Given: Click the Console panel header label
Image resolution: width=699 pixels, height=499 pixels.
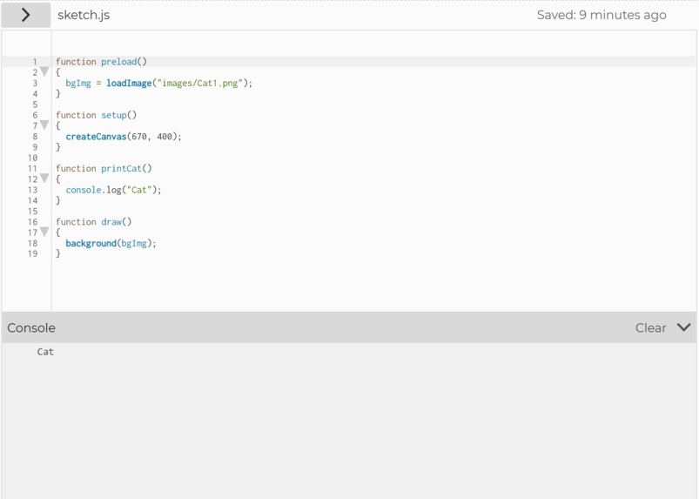Looking at the screenshot, I should coord(31,327).
